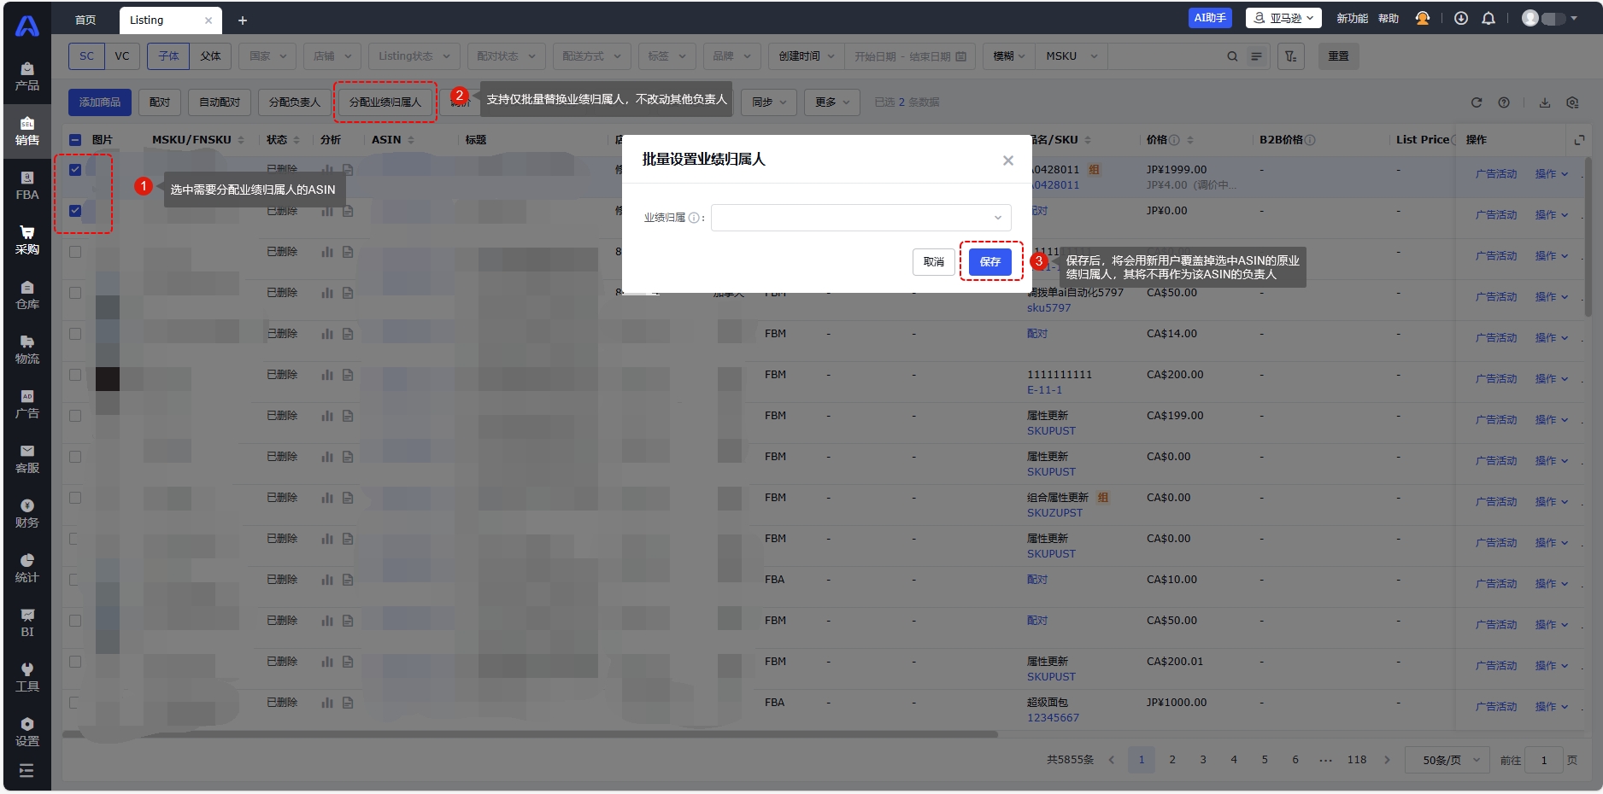Expand the 国家 filter dropdown
The image size is (1603, 794).
pos(268,56)
